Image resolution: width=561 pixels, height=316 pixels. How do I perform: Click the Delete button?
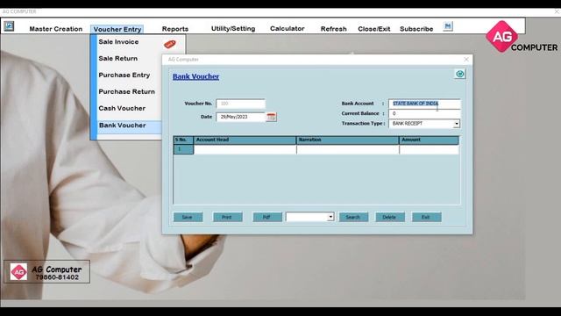(x=390, y=217)
